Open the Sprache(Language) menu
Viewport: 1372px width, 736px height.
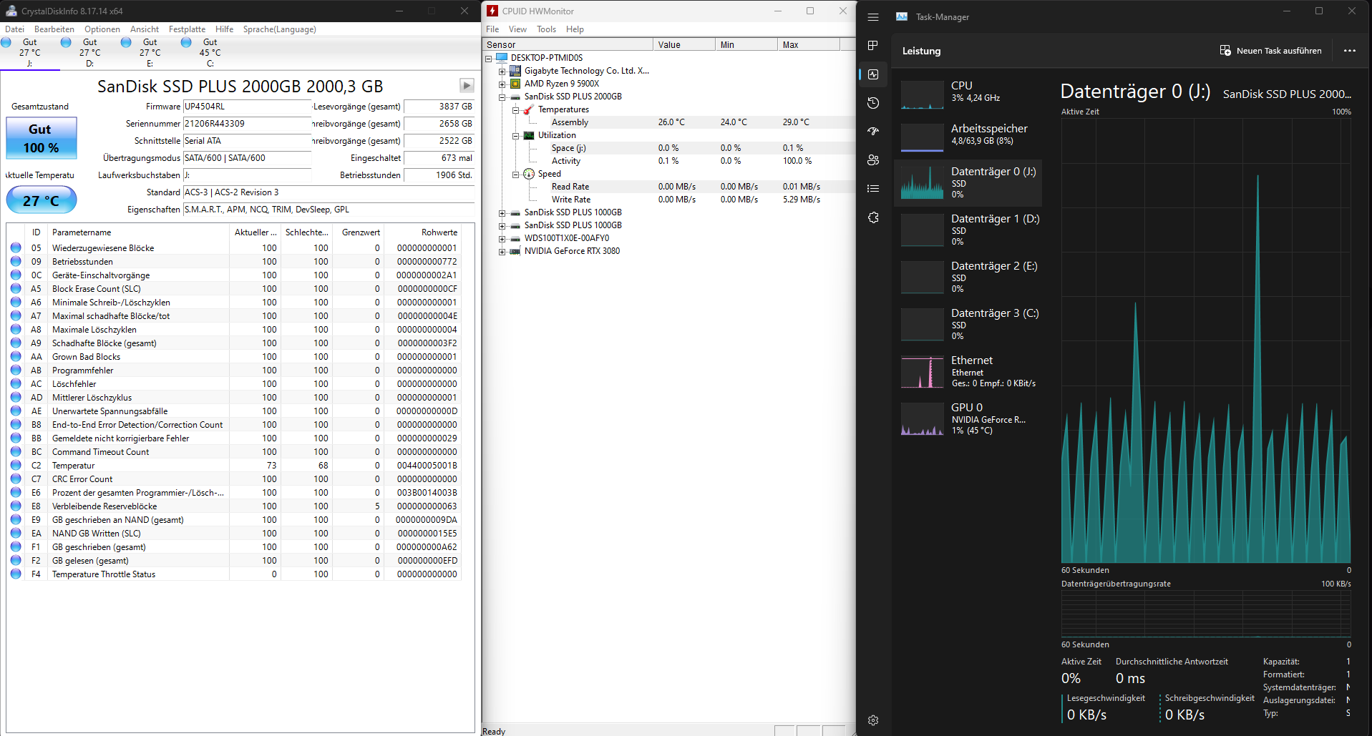click(x=280, y=29)
